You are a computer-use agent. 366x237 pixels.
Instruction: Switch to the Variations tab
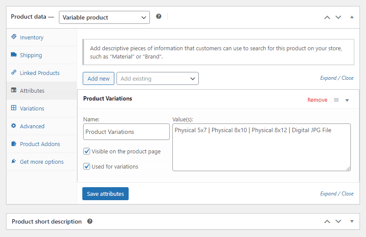pyautogui.click(x=42, y=108)
